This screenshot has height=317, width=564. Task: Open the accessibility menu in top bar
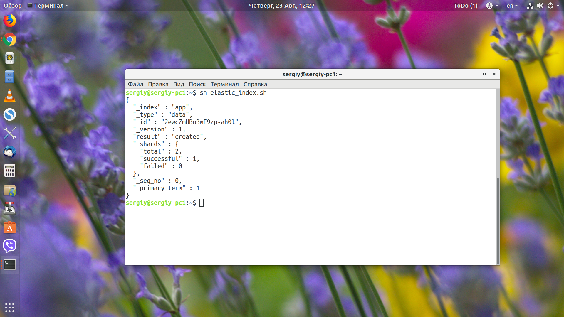[492, 6]
